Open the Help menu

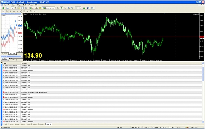point(36,5)
